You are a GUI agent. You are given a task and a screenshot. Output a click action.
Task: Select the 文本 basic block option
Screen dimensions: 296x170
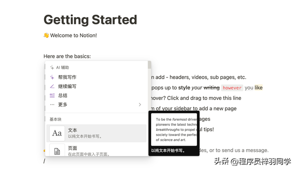tap(96, 133)
